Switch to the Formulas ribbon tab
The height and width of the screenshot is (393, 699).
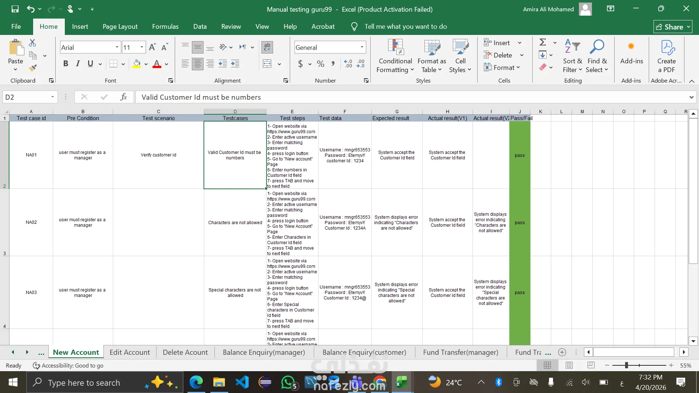[x=165, y=27]
